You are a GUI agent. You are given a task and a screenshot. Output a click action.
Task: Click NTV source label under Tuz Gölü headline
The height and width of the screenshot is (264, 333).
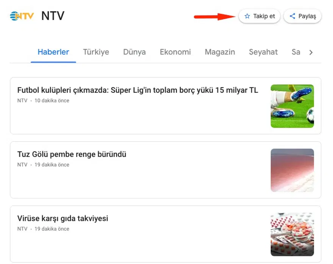(x=22, y=165)
